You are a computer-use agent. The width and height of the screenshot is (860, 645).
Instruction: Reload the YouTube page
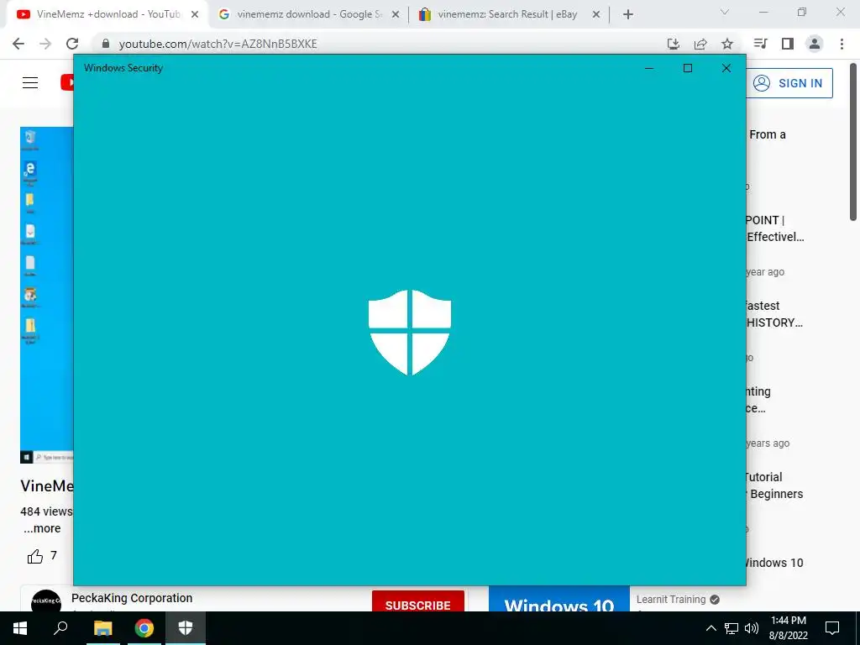72,44
